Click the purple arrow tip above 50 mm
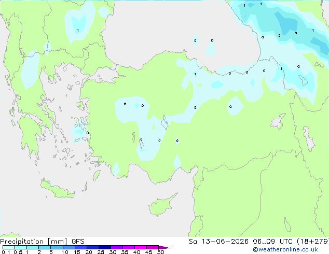This screenshot has width=329, height=254. (164, 247)
